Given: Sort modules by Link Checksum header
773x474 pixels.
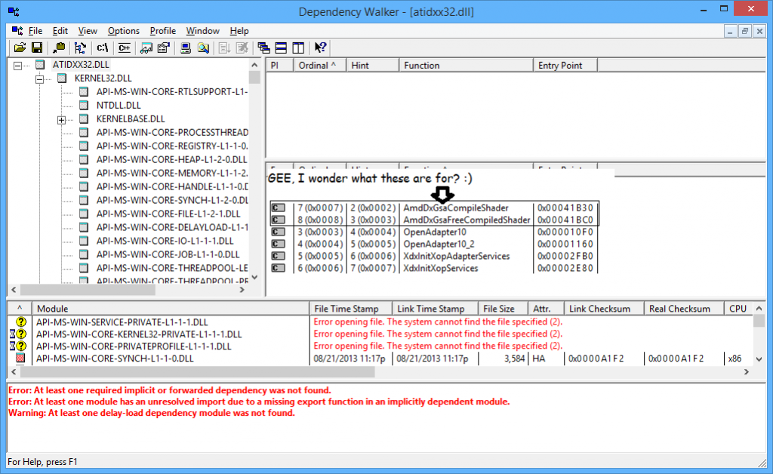Looking at the screenshot, I should [604, 309].
